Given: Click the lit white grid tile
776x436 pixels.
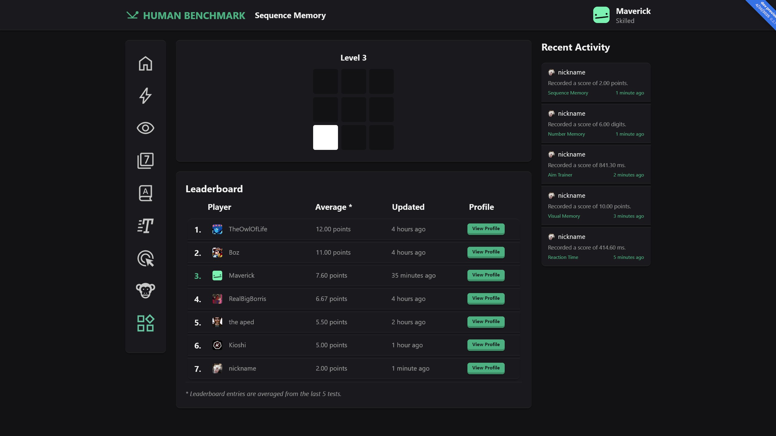Looking at the screenshot, I should point(326,137).
